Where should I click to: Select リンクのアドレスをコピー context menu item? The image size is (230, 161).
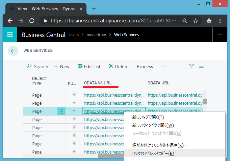153,154
